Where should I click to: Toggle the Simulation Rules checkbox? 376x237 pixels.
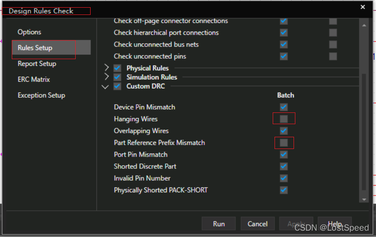click(x=117, y=77)
